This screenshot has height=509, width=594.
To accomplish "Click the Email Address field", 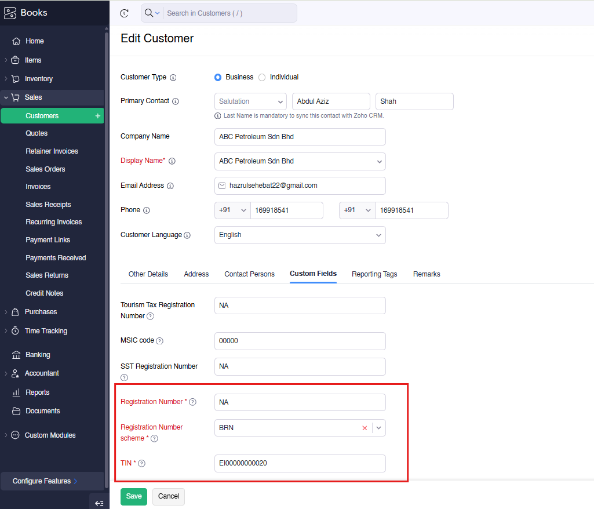I will click(300, 186).
